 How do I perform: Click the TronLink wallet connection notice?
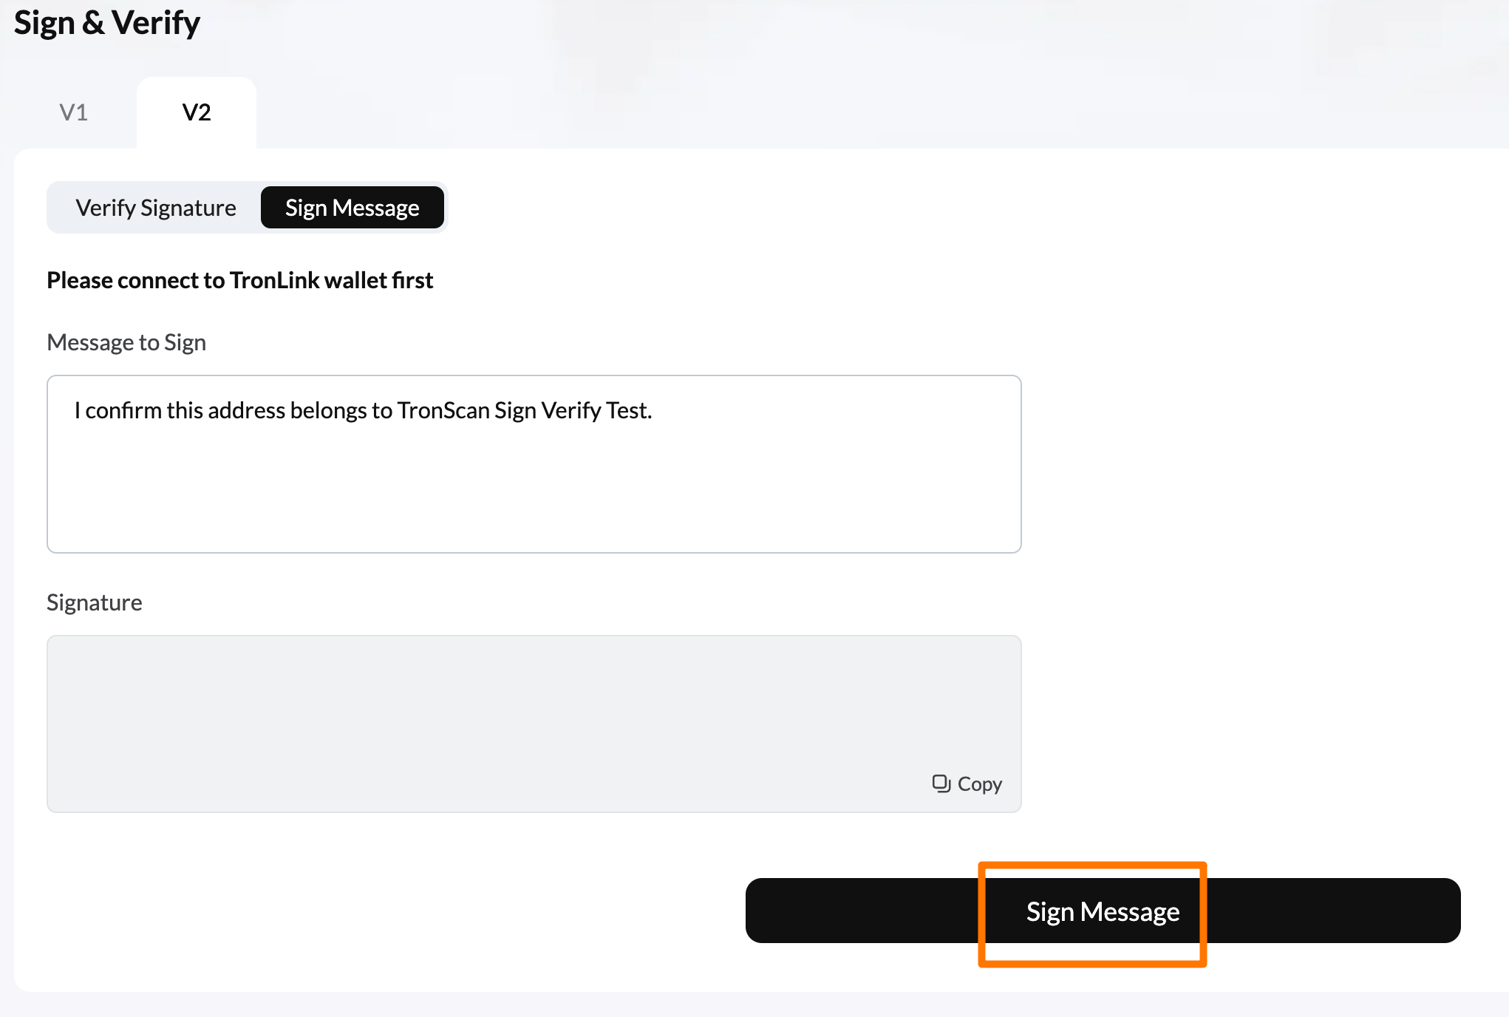click(x=240, y=280)
